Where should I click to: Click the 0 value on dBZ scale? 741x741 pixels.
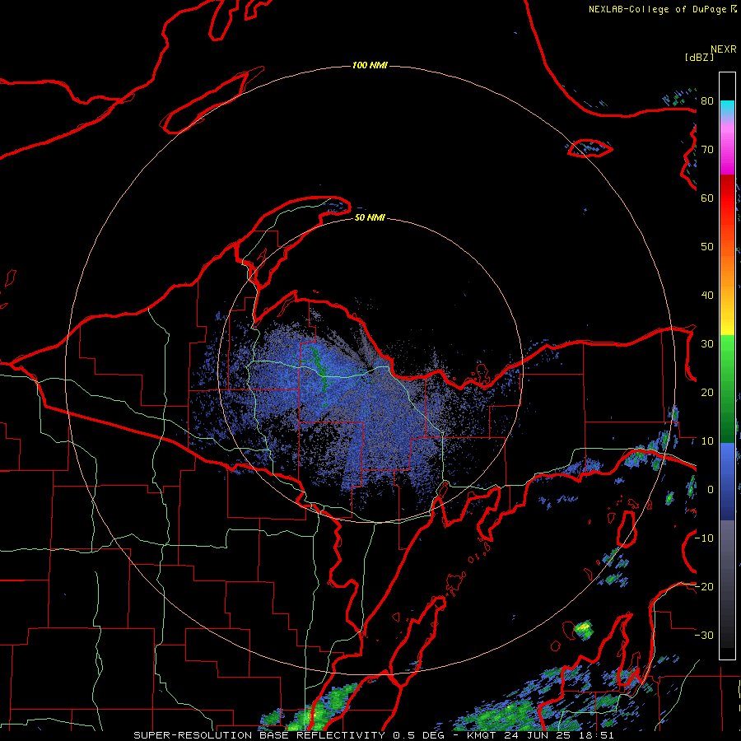click(711, 490)
